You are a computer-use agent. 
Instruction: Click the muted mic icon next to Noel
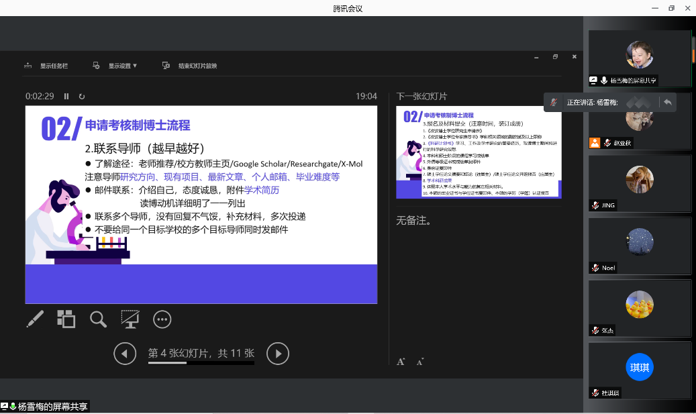pyautogui.click(x=595, y=268)
